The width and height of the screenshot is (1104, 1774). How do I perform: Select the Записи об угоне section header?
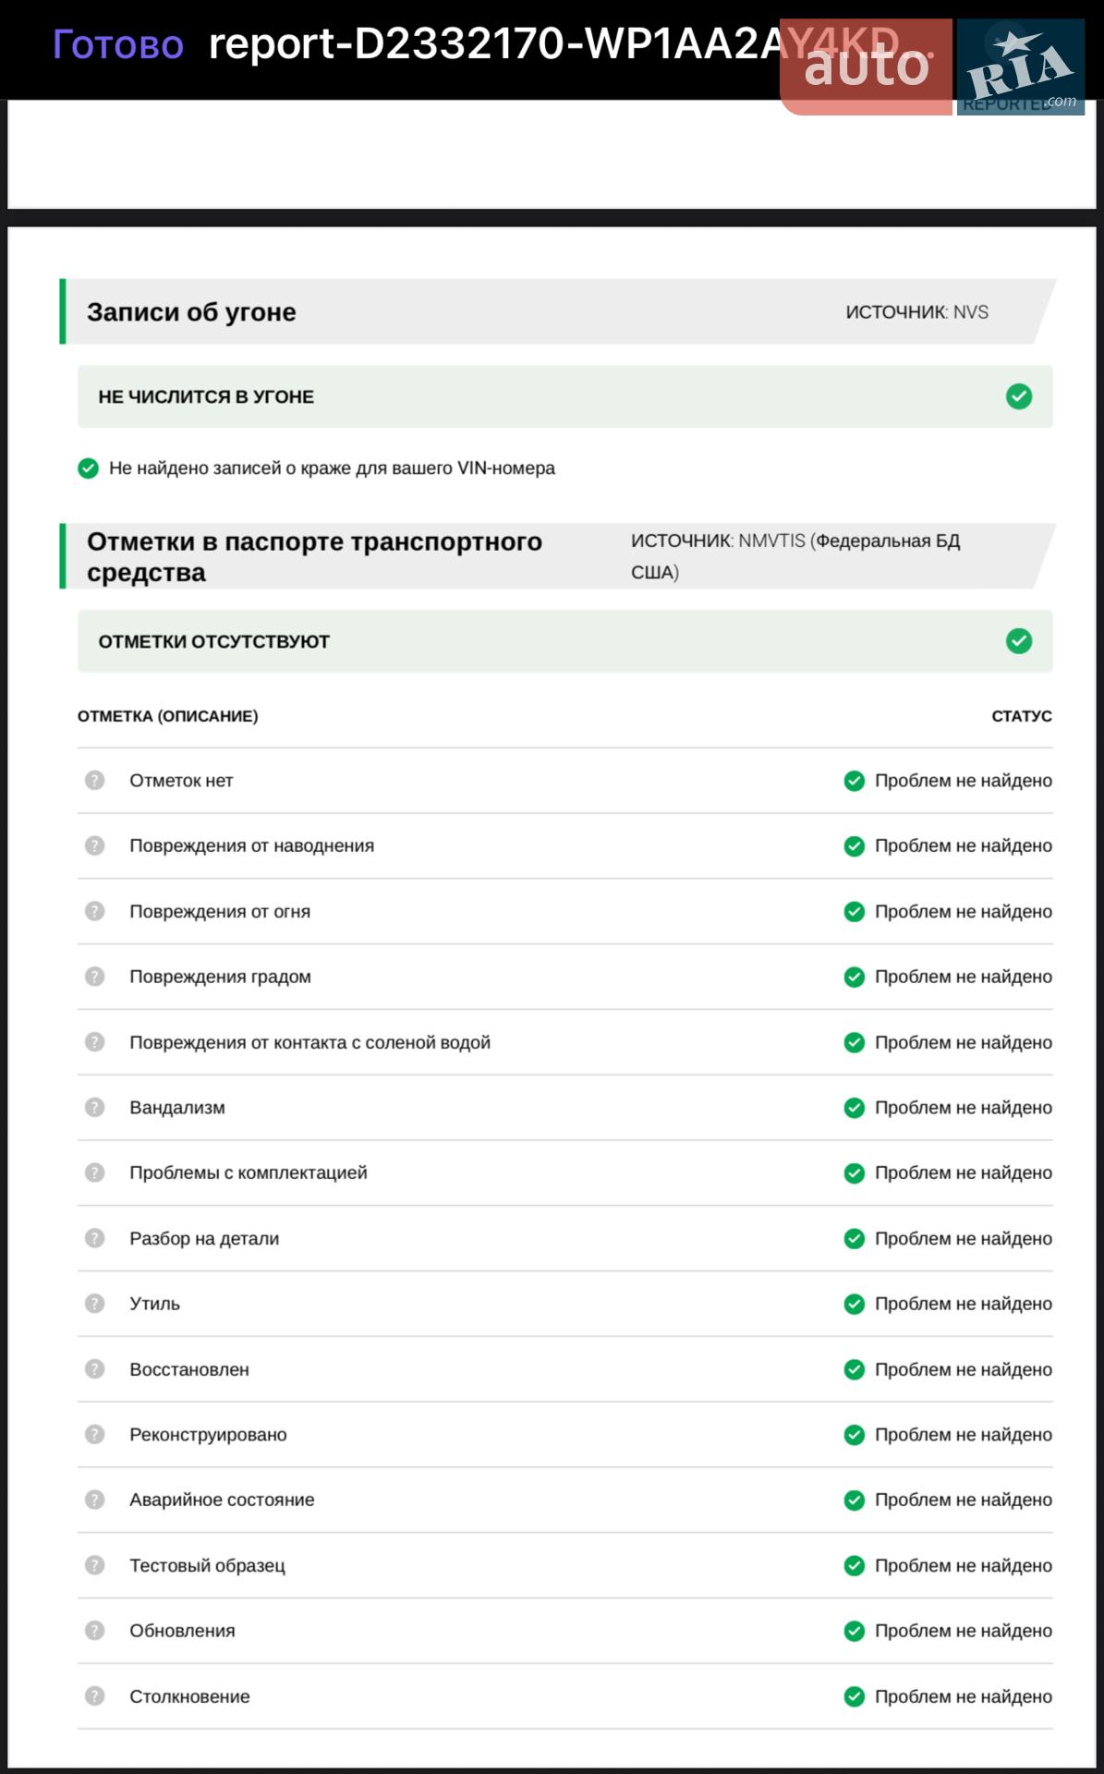(558, 312)
